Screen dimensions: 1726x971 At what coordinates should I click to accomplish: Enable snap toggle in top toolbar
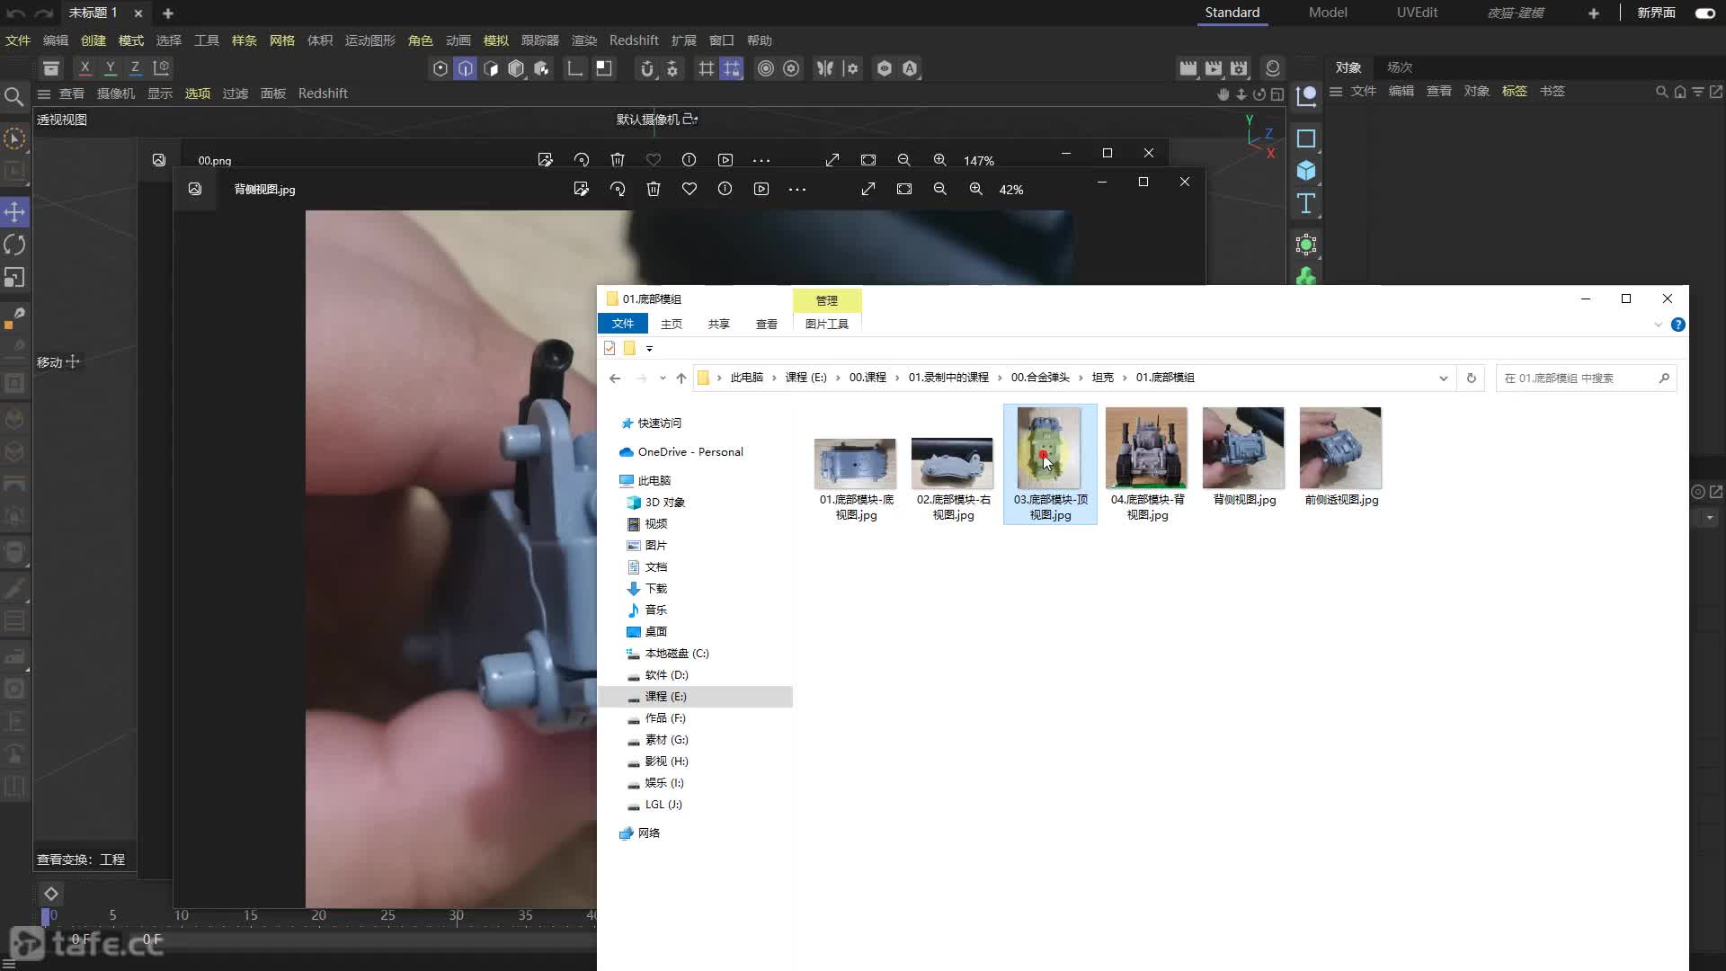click(x=646, y=68)
